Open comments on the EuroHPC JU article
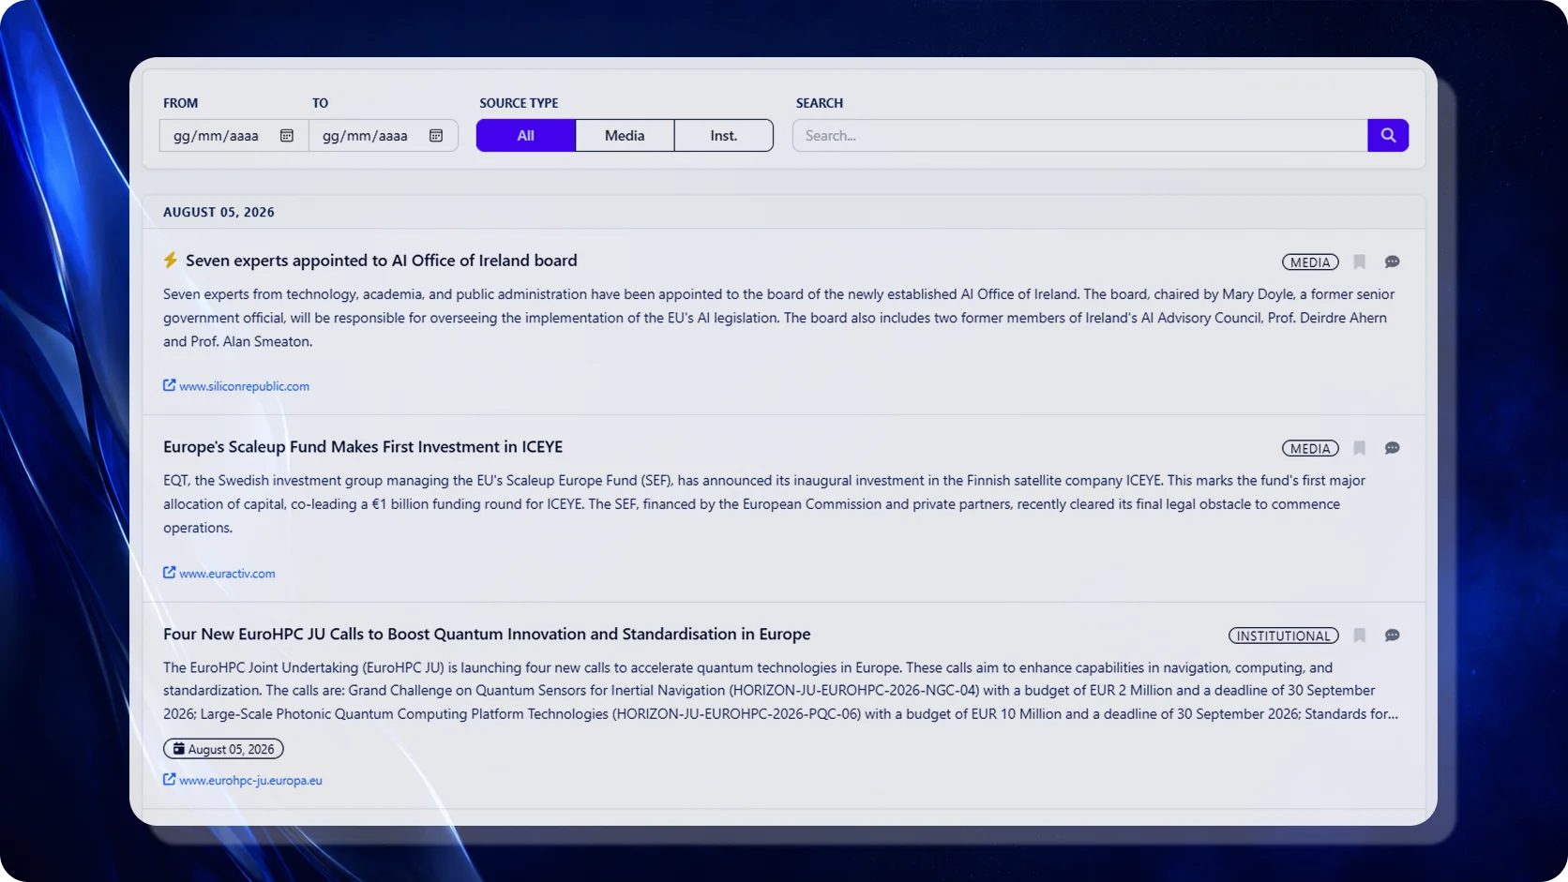 pyautogui.click(x=1393, y=635)
